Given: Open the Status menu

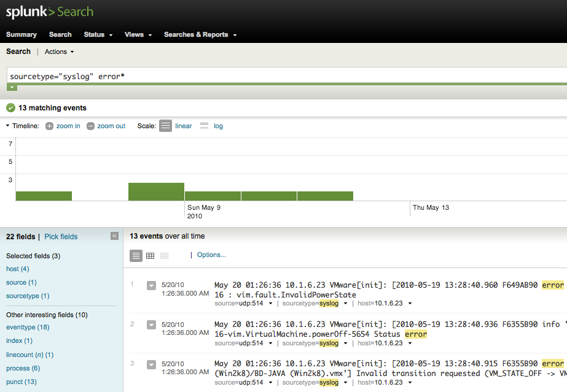Looking at the screenshot, I should (x=98, y=34).
